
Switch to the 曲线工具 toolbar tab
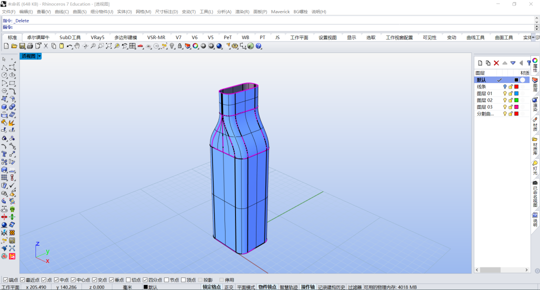coord(475,37)
